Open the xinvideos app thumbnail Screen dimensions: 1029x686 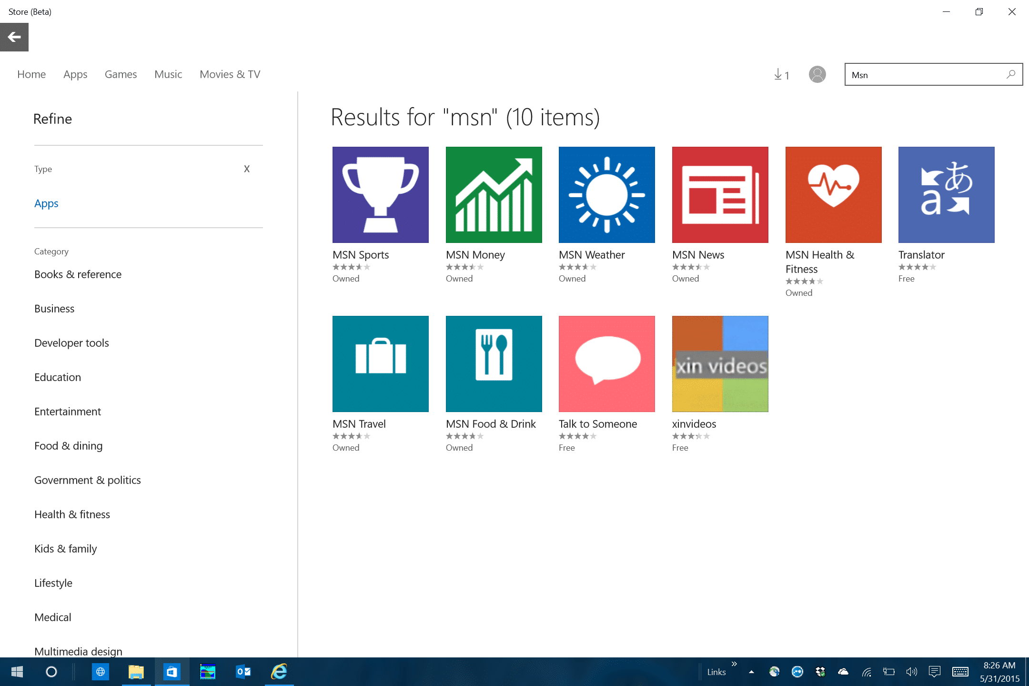[720, 364]
